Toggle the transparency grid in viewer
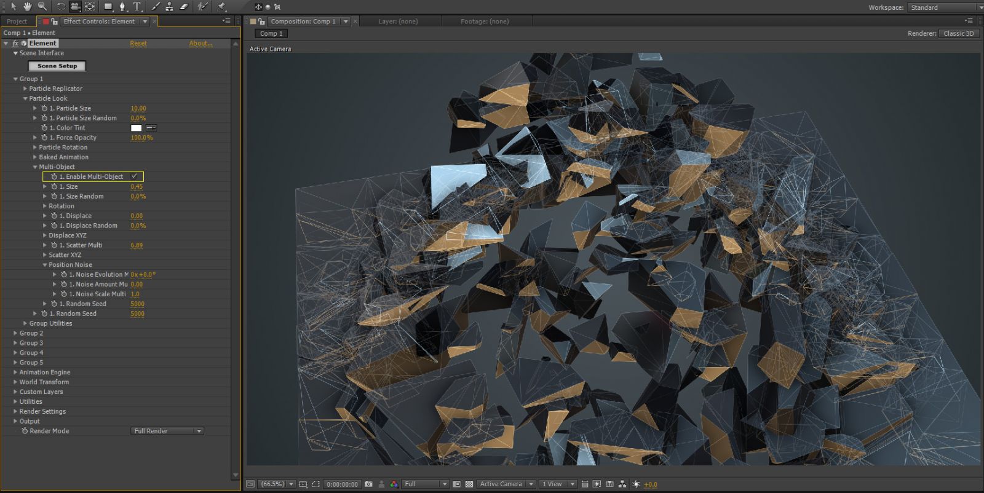984x493 pixels. tap(469, 484)
